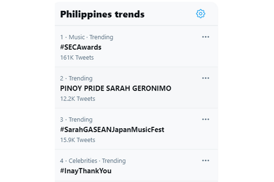Open the trends settings gear icon

pyautogui.click(x=200, y=14)
